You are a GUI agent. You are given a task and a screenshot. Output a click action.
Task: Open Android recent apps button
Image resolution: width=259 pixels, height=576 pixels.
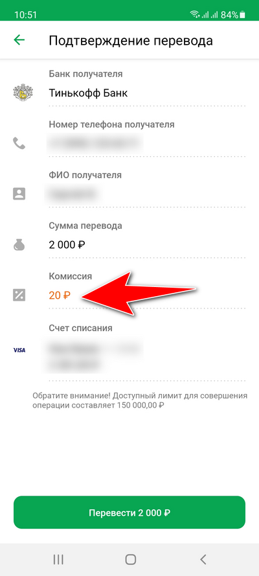[x=58, y=559]
